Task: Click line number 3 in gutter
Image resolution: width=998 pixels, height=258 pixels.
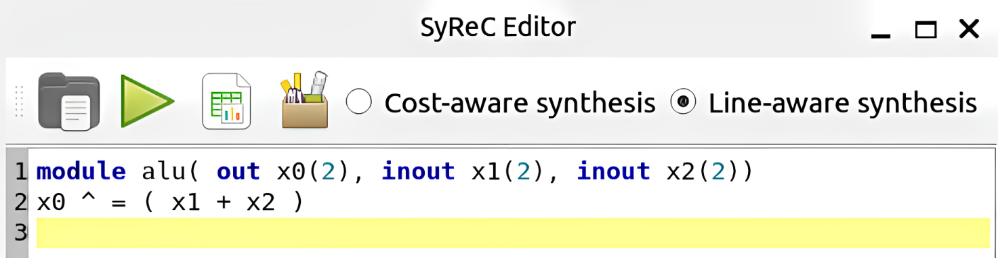Action: pyautogui.click(x=20, y=233)
